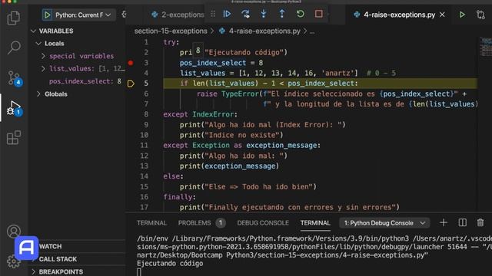
Task: Open the Search view in activity bar
Action: tap(14, 48)
